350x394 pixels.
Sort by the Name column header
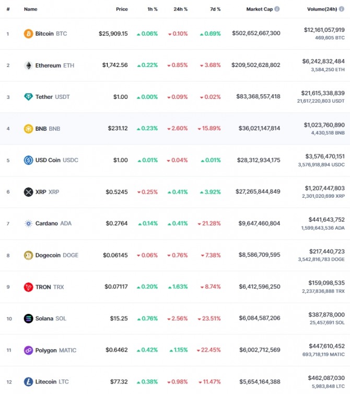click(31, 9)
